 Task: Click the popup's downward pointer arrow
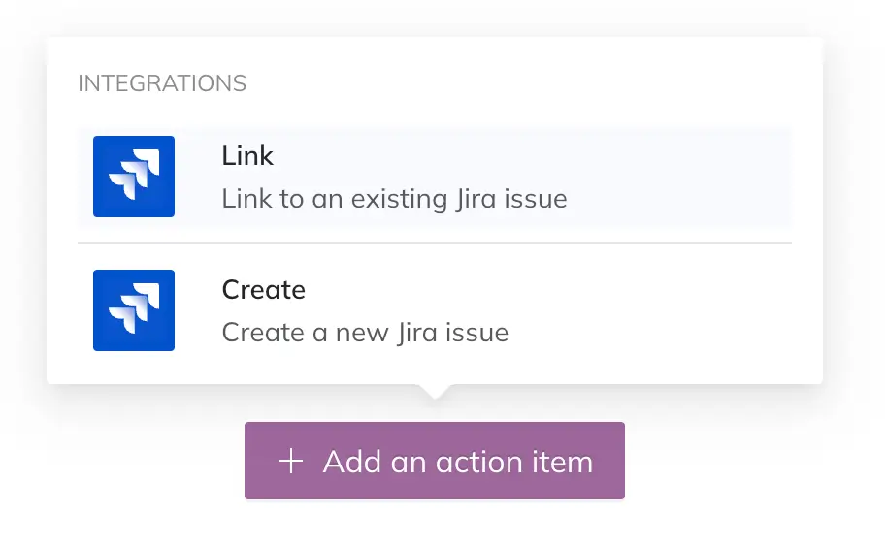point(434,391)
